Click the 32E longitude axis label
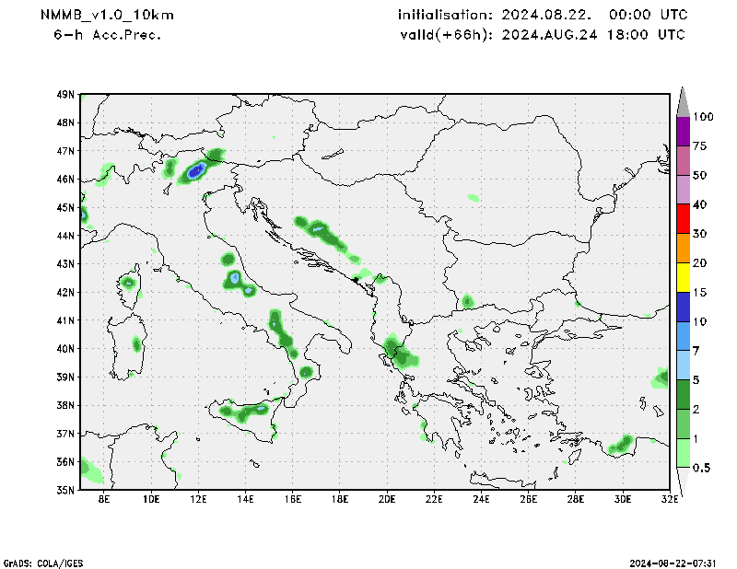 tap(670, 500)
